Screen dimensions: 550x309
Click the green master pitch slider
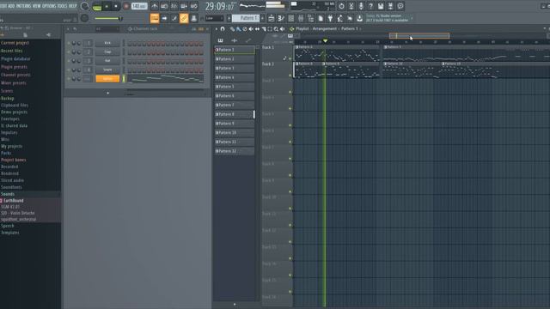(108, 18)
